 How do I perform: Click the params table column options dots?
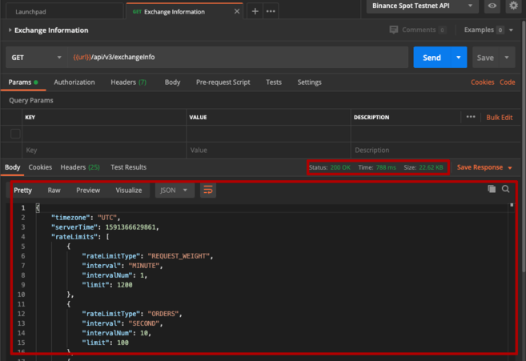pyautogui.click(x=471, y=117)
